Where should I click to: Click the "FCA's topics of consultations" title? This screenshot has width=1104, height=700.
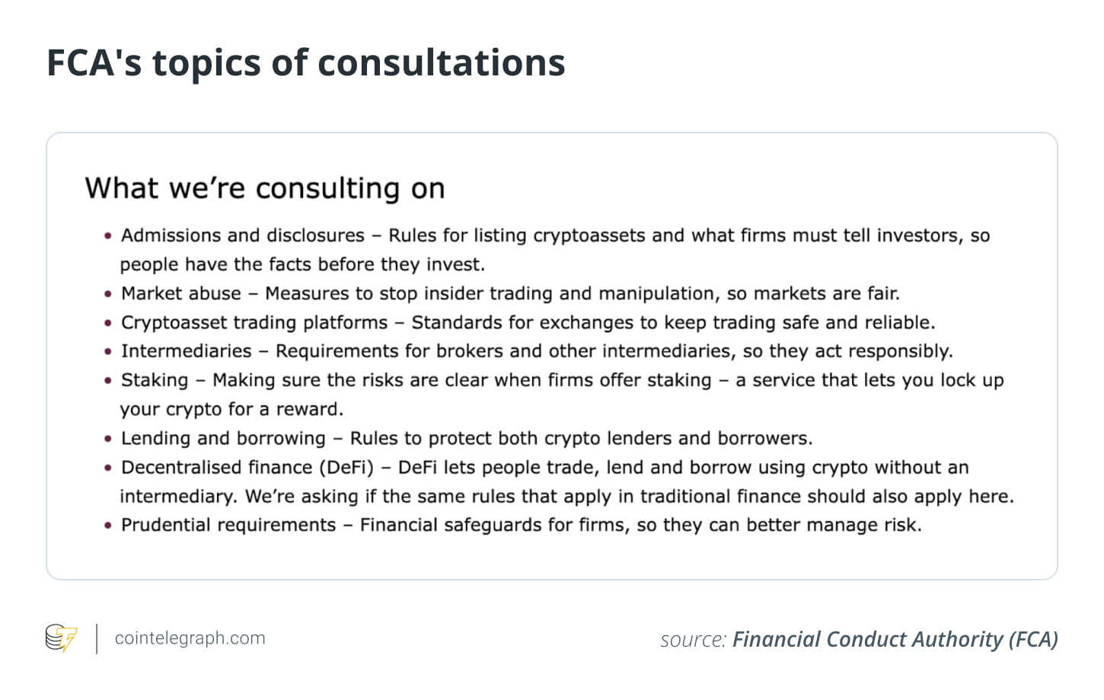pyautogui.click(x=305, y=62)
